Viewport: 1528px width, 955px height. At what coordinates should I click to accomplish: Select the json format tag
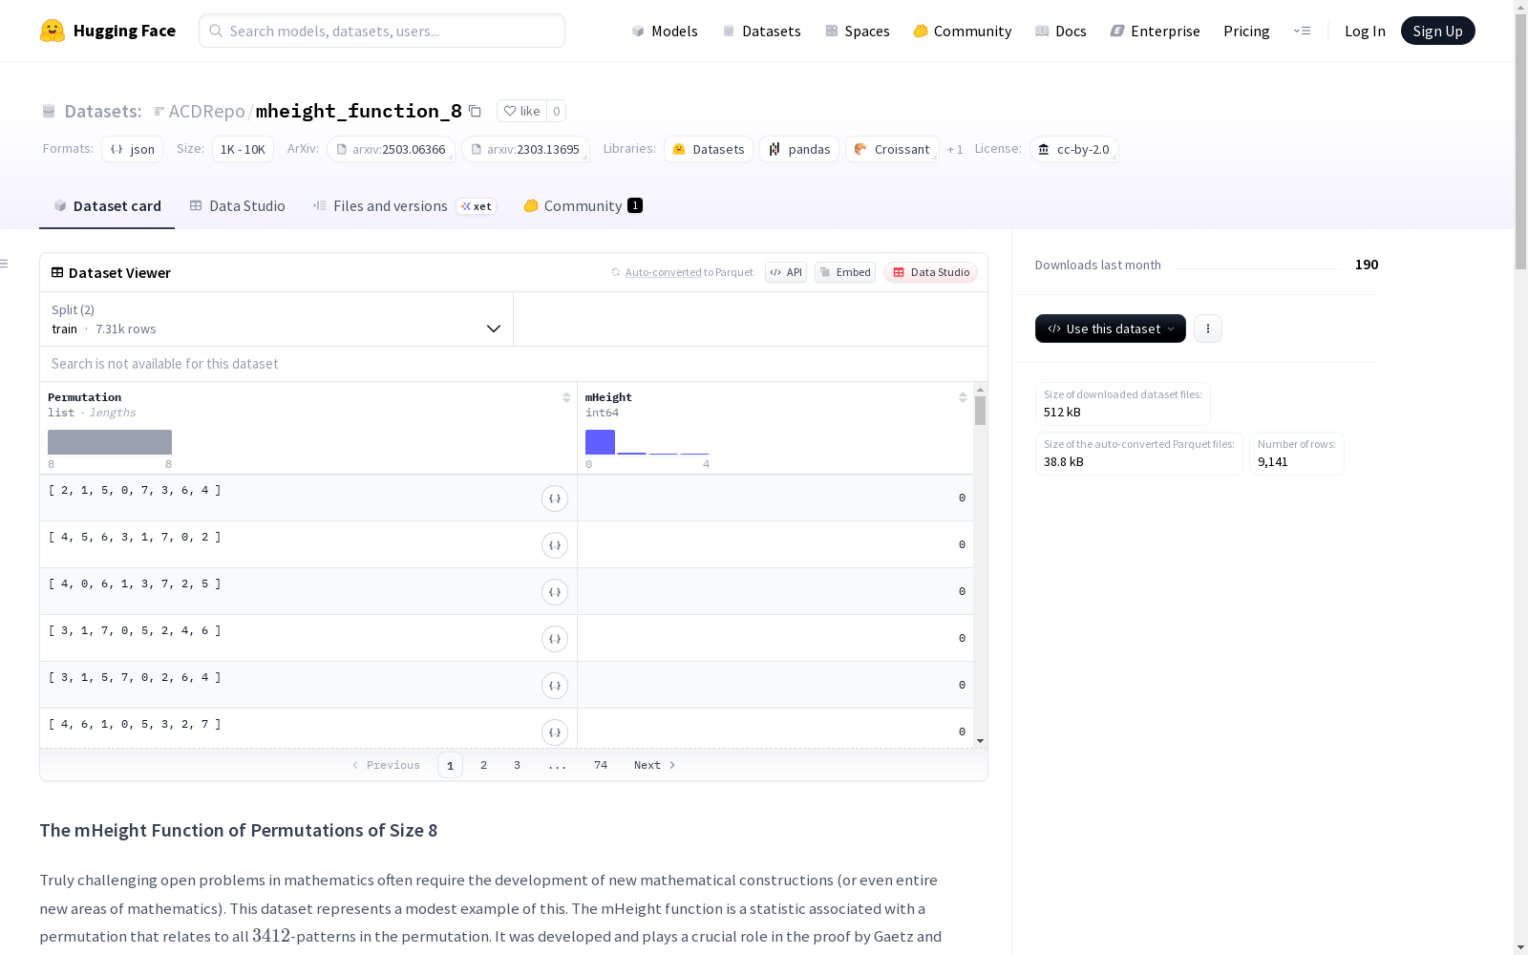tap(132, 149)
